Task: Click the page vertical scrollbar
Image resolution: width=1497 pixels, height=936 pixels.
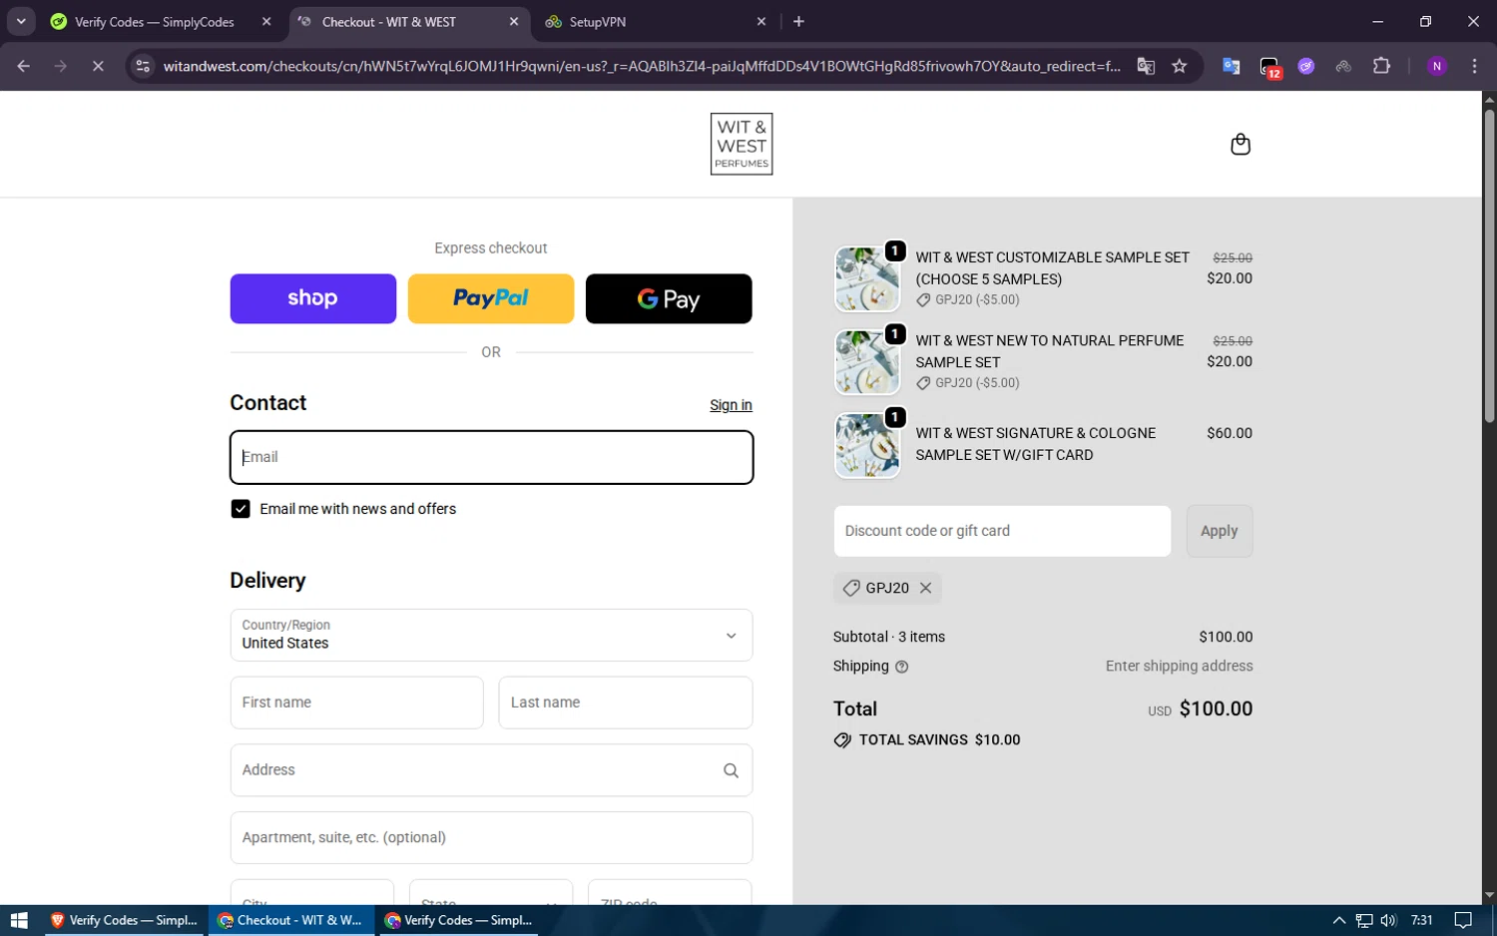Action: point(1489,264)
